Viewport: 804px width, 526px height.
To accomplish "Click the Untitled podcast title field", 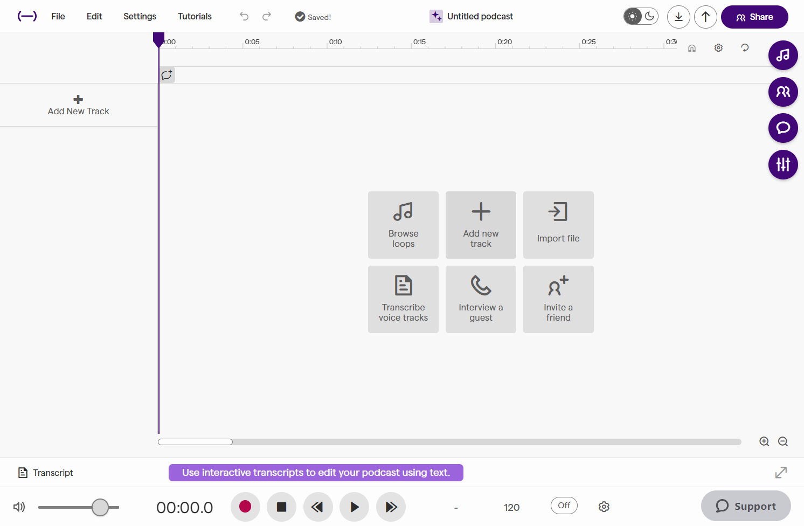I will coord(480,16).
